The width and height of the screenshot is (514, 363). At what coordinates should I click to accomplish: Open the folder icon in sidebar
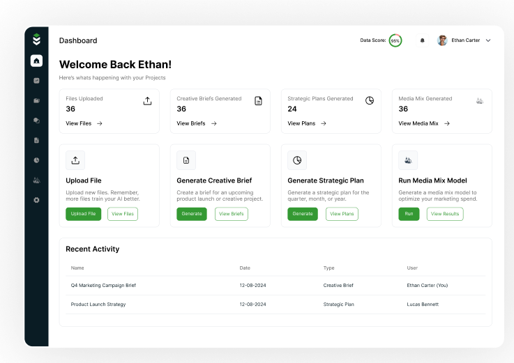pyautogui.click(x=36, y=100)
